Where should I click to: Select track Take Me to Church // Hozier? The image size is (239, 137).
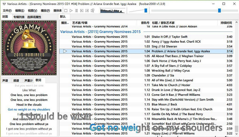pyautogui.click(x=146, y=85)
